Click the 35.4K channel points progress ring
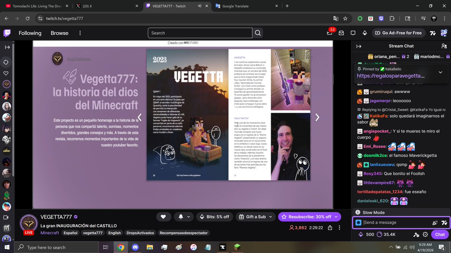The height and width of the screenshot is (253, 451). [x=380, y=234]
